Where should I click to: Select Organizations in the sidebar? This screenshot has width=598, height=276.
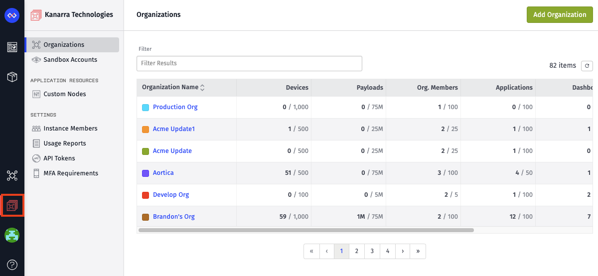pyautogui.click(x=72, y=45)
